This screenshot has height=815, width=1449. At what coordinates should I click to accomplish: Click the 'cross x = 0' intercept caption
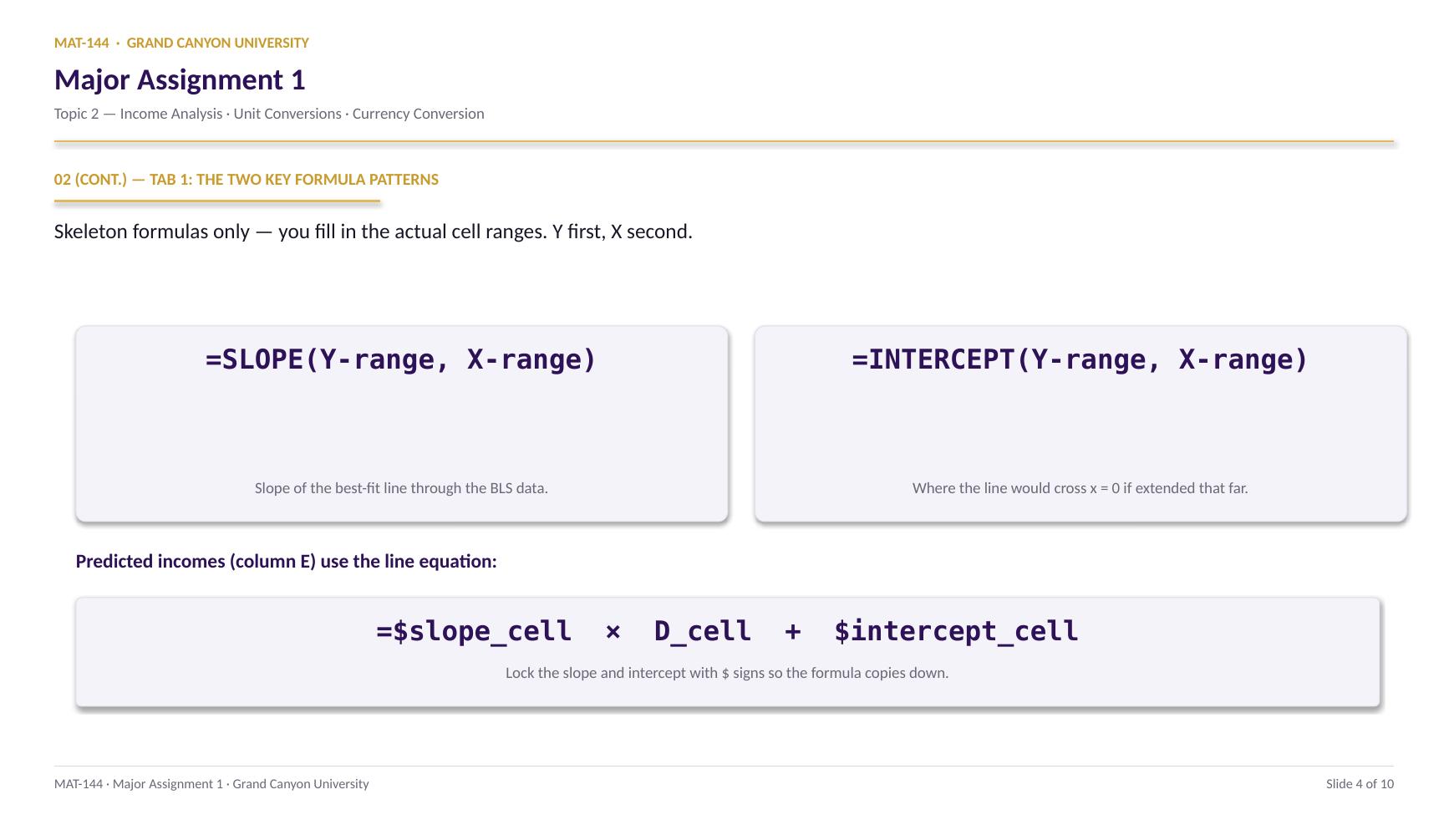tap(1080, 488)
